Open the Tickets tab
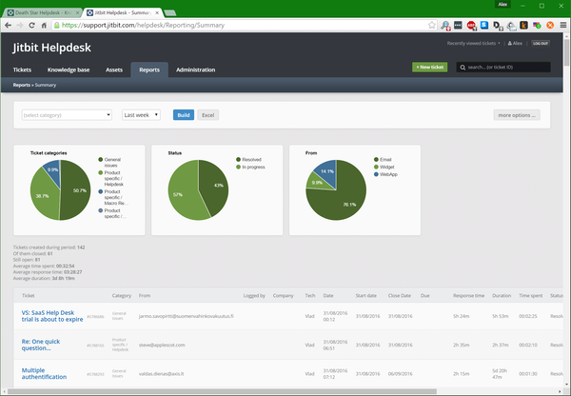The image size is (571, 396). (22, 69)
